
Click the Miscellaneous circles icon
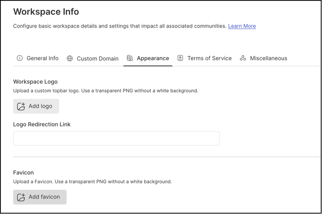(x=243, y=58)
